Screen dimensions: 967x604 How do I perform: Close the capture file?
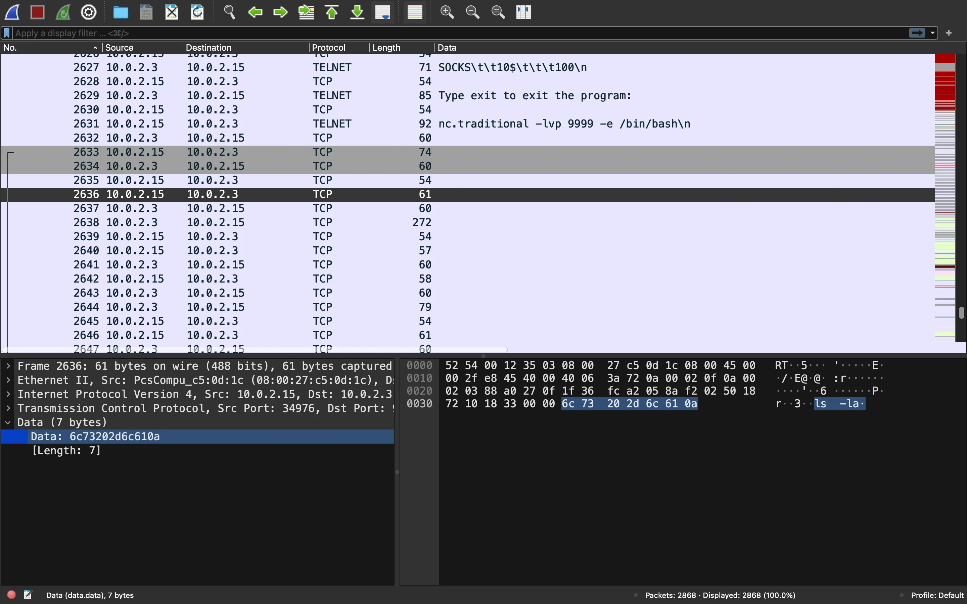coord(172,12)
